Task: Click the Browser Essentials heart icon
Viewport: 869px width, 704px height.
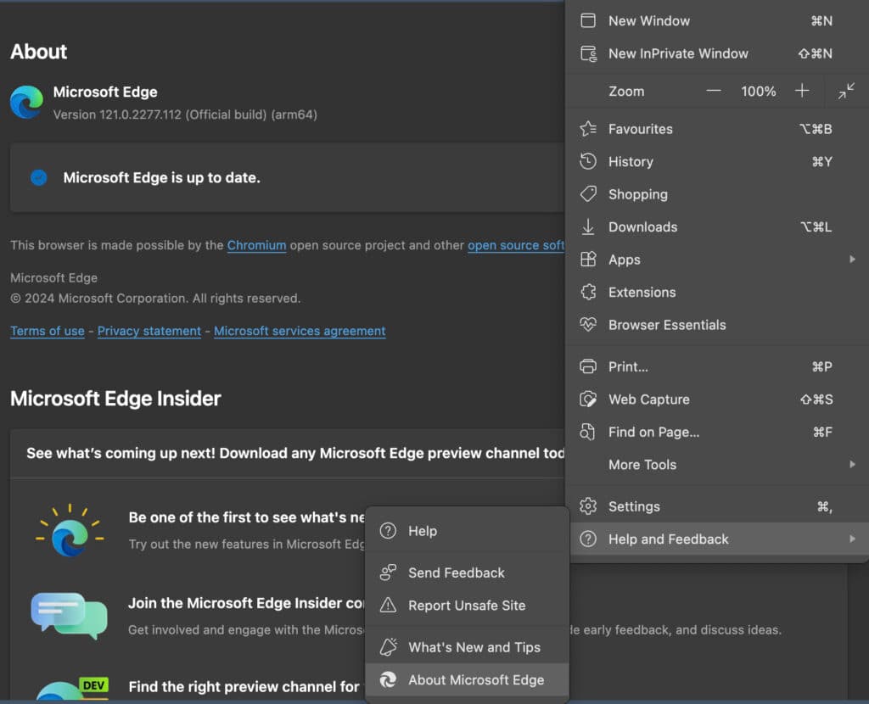Action: click(588, 325)
